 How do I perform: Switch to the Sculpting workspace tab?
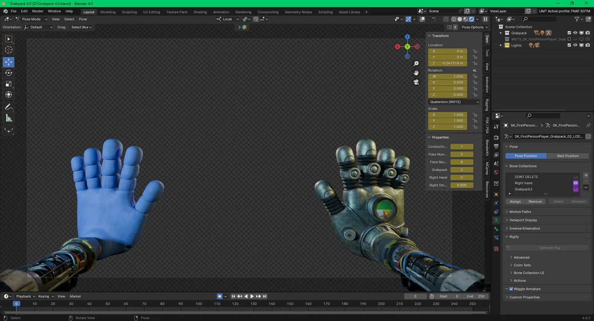129,12
